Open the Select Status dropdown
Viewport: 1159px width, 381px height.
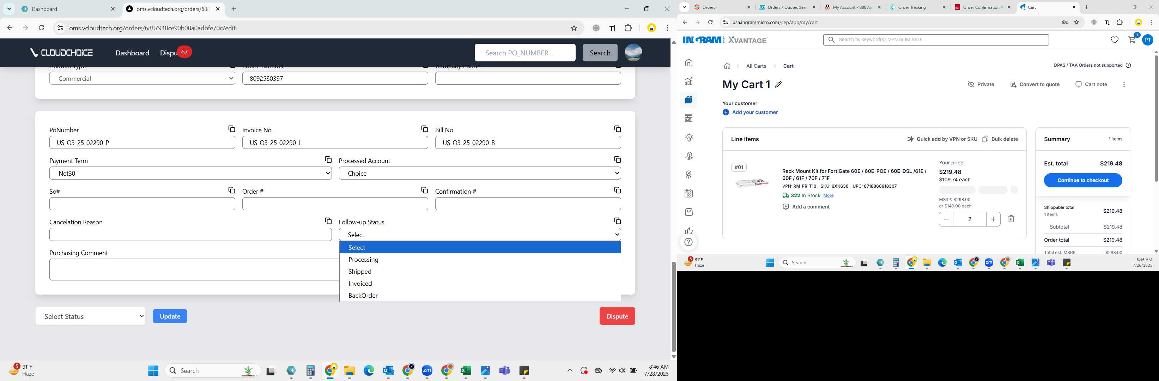click(90, 316)
